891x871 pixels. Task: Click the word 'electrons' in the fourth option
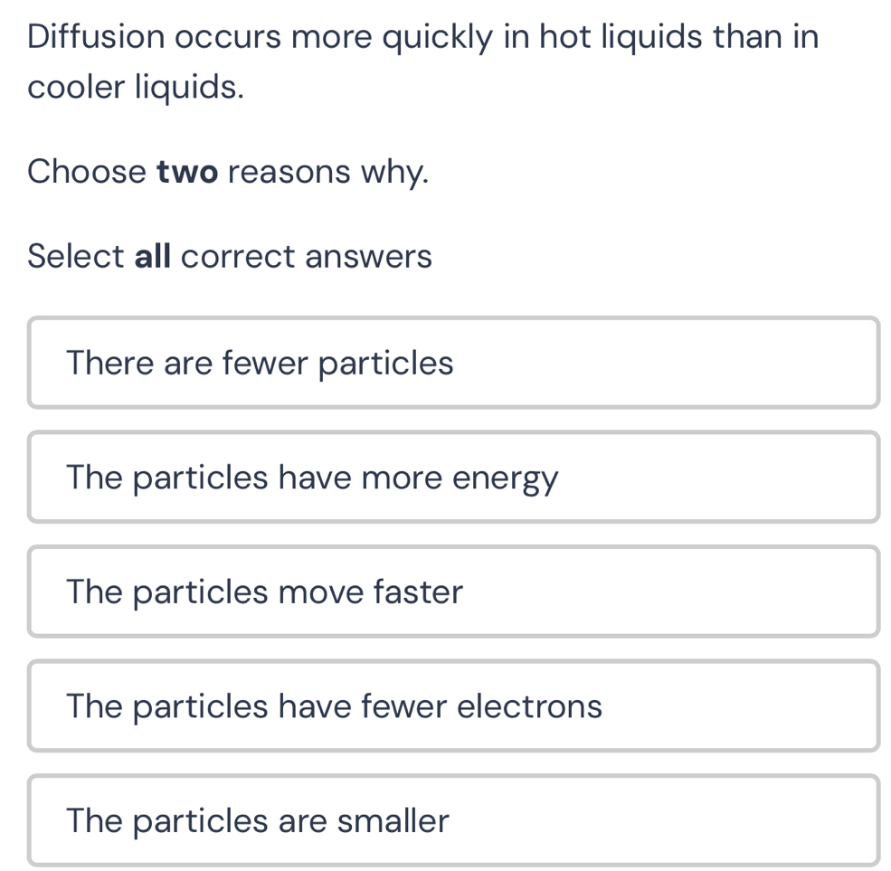tap(529, 705)
